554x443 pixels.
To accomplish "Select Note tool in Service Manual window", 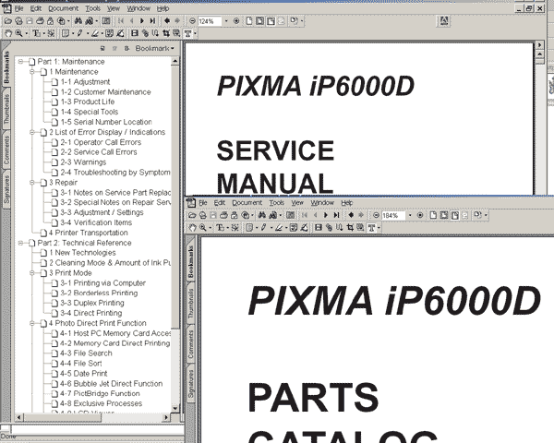I will (x=65, y=33).
